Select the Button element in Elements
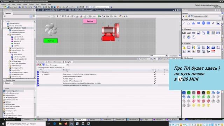Screen dimensions: 224x126 (x=189, y=33)
